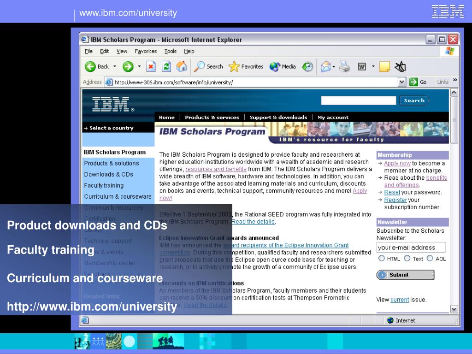
Task: Submit the newsletter subscription
Action: [x=405, y=275]
